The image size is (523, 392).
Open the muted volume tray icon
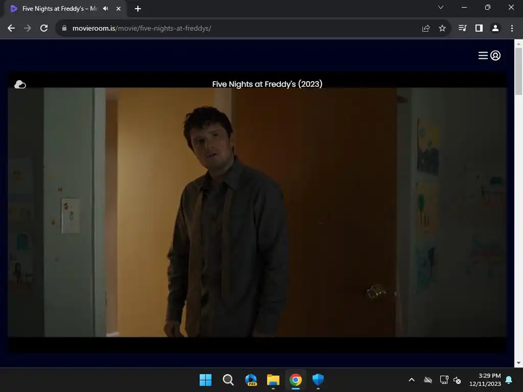click(x=457, y=380)
